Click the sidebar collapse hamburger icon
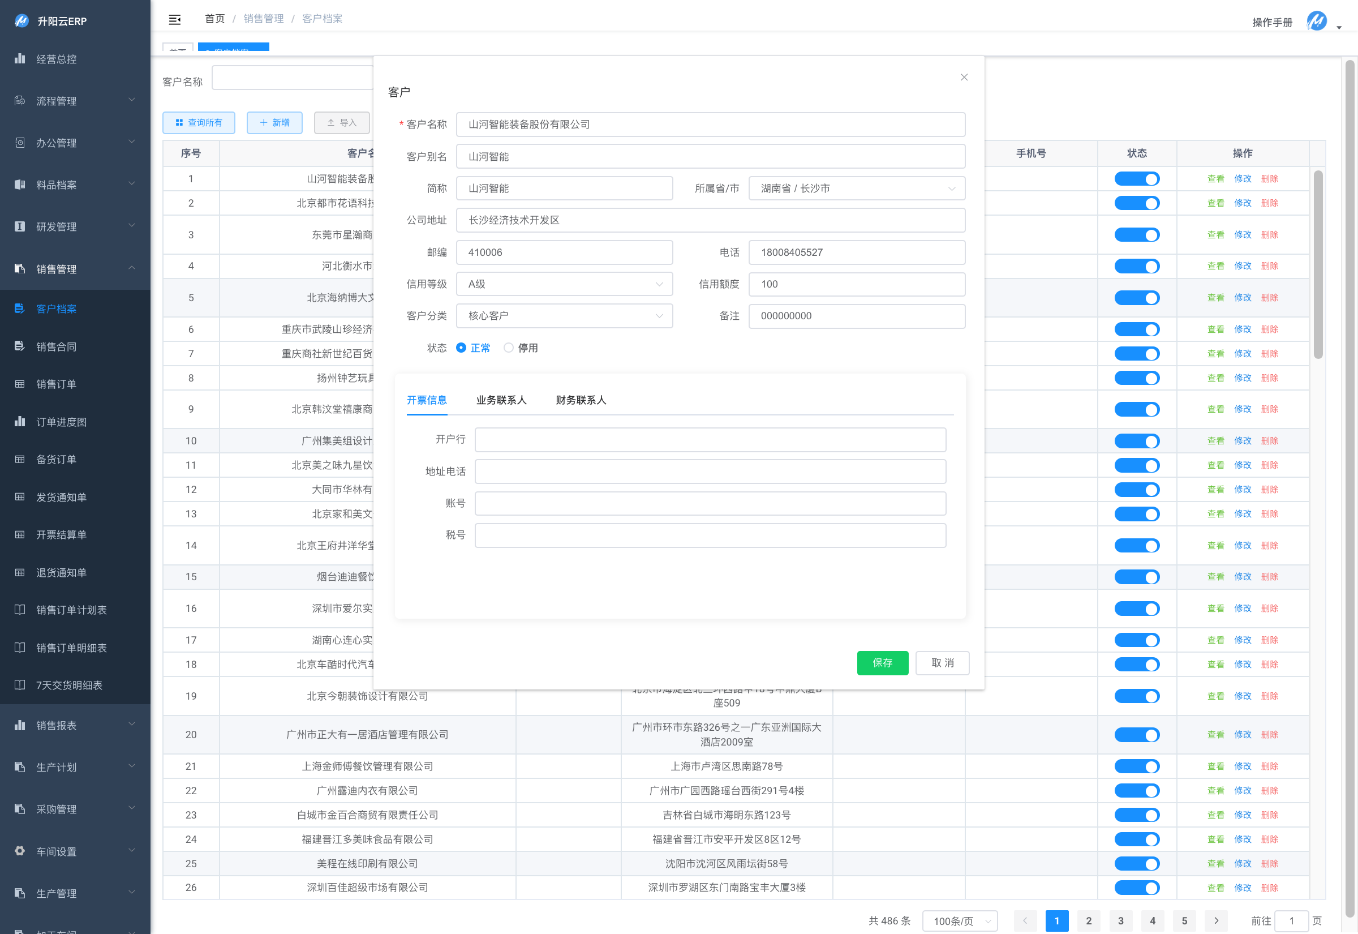Image resolution: width=1358 pixels, height=934 pixels. coord(174,19)
